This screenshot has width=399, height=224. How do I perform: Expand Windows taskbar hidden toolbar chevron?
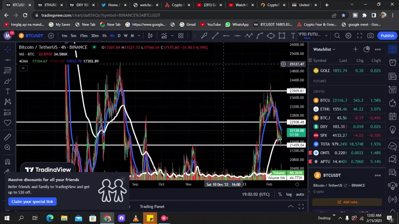(334, 215)
